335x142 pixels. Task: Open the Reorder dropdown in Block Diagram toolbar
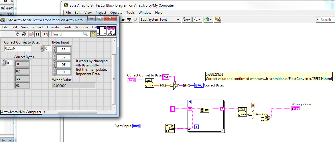click(x=208, y=20)
